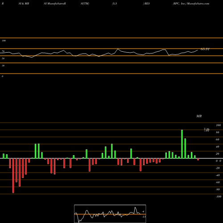Viewport: 223px width, 223px height.
Task: Select the MRSI axis label 60
Action: click(218, 140)
